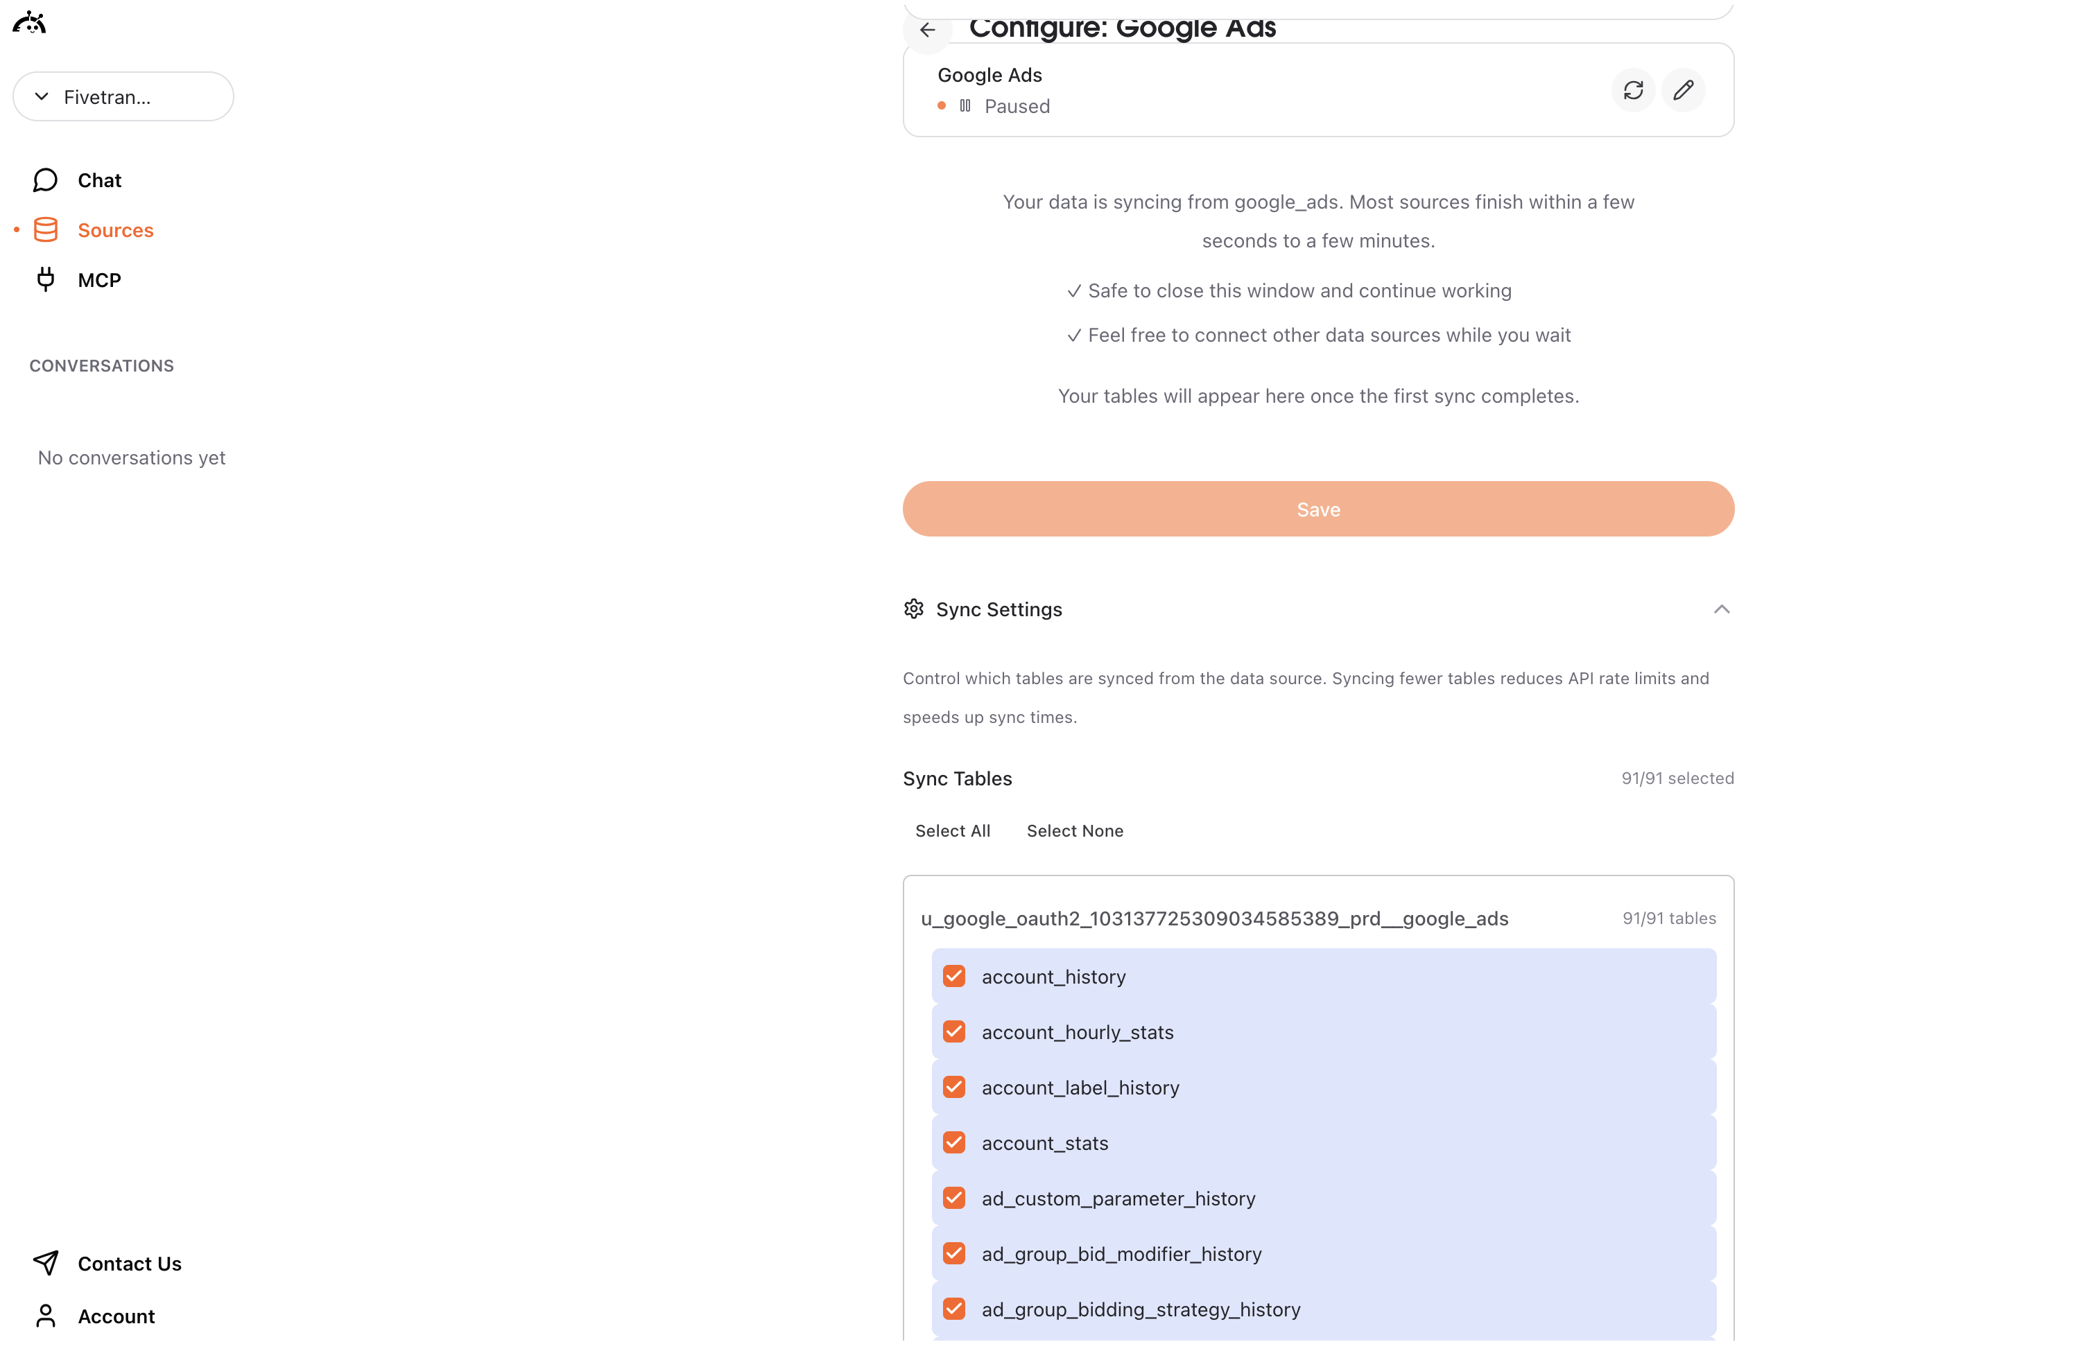The height and width of the screenshot is (1360, 2083).
Task: Click the back arrow beside Configure: Google Ads
Action: 927,30
